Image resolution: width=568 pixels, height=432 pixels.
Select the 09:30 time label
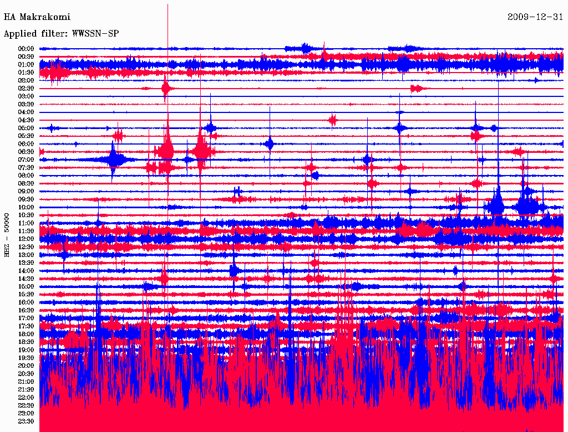(26, 199)
